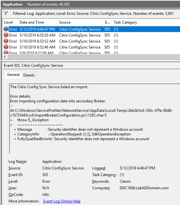Click the 'Event 505, Citrix ConfigSync Service' header
This screenshot has height=205, width=180.
click(x=33, y=65)
